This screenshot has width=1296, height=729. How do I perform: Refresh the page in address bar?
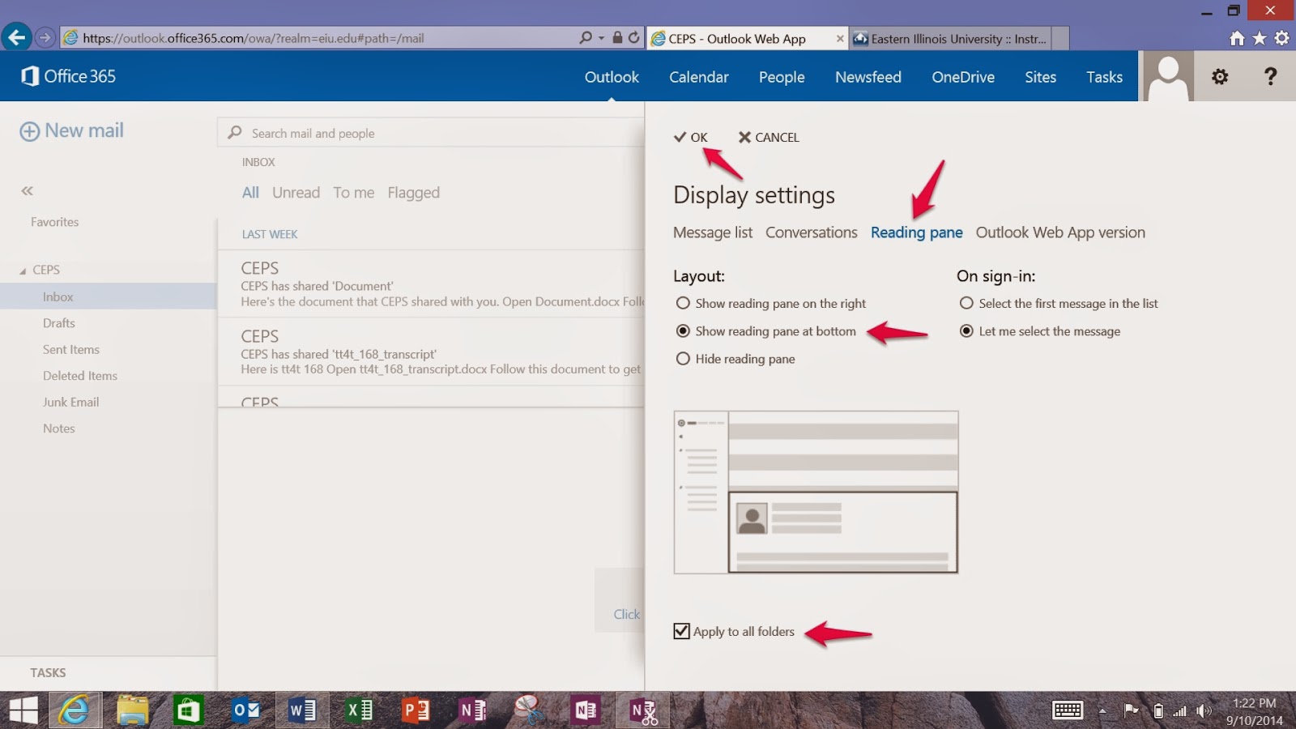[633, 37]
